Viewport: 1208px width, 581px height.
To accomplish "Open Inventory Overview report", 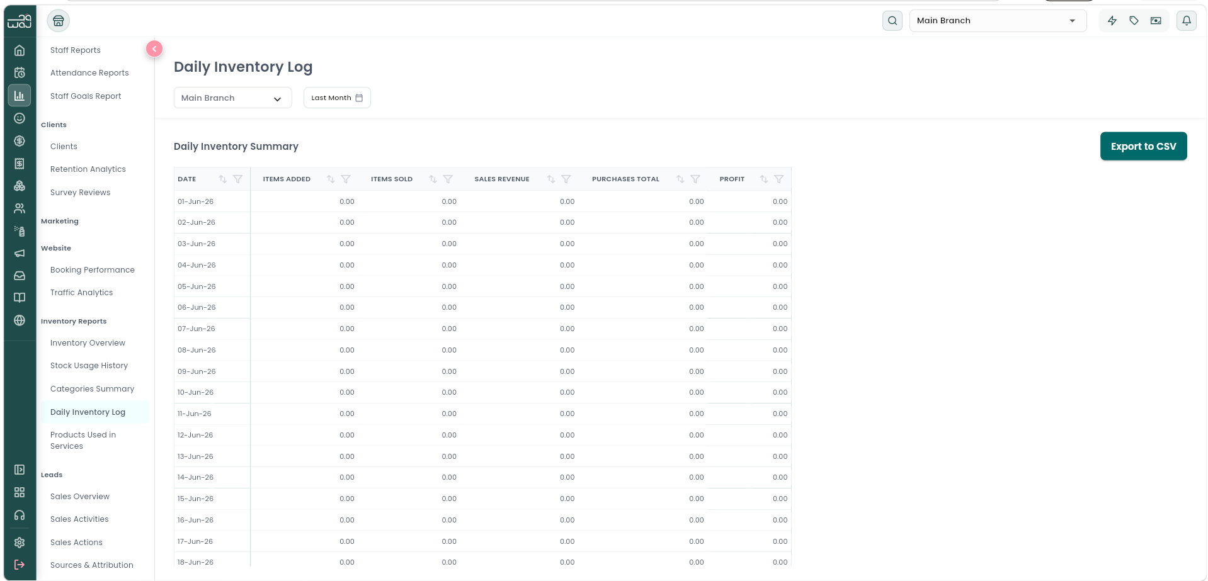I will tap(88, 343).
